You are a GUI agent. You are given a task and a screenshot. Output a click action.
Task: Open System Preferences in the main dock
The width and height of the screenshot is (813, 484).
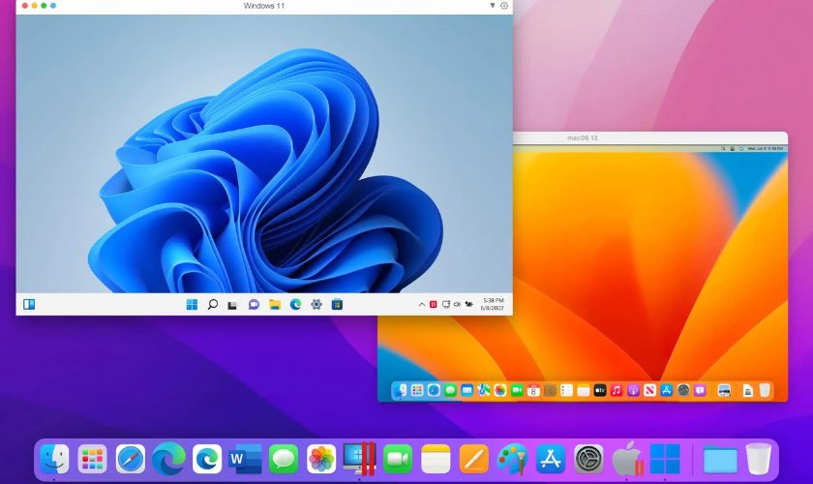(x=588, y=459)
